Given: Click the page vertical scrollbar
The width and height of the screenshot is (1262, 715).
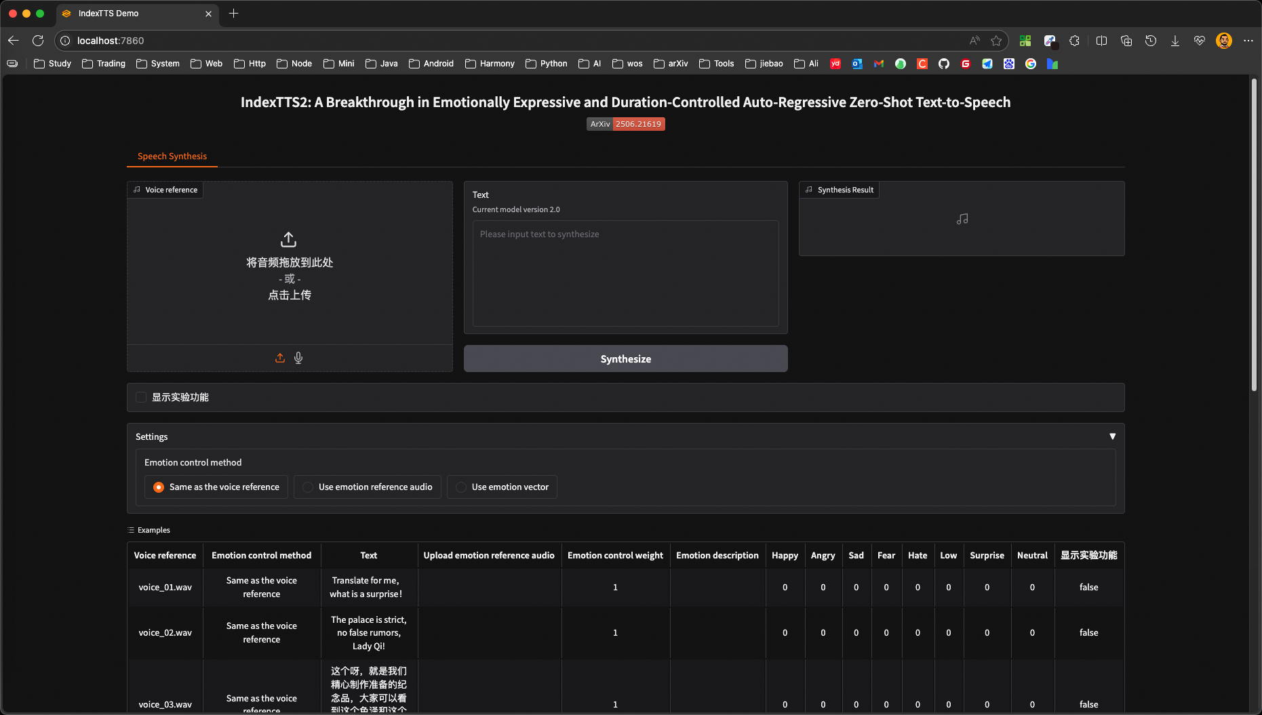Looking at the screenshot, I should 1254,234.
